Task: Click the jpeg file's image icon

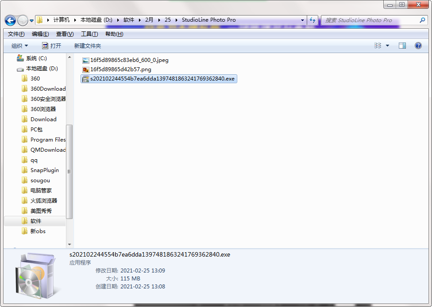Action: click(86, 60)
